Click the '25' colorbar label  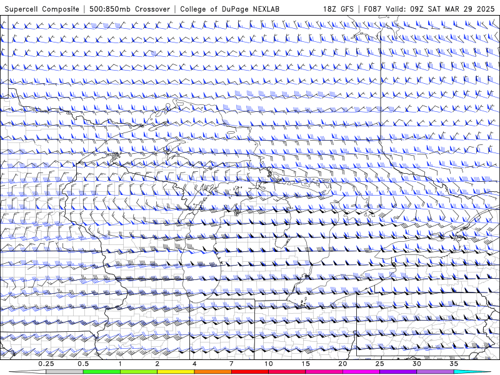point(379,364)
